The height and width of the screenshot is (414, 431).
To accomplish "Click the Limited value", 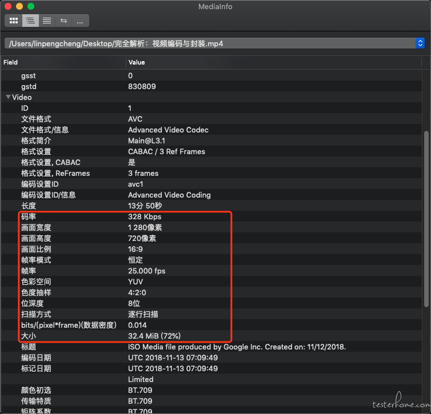I will (141, 379).
